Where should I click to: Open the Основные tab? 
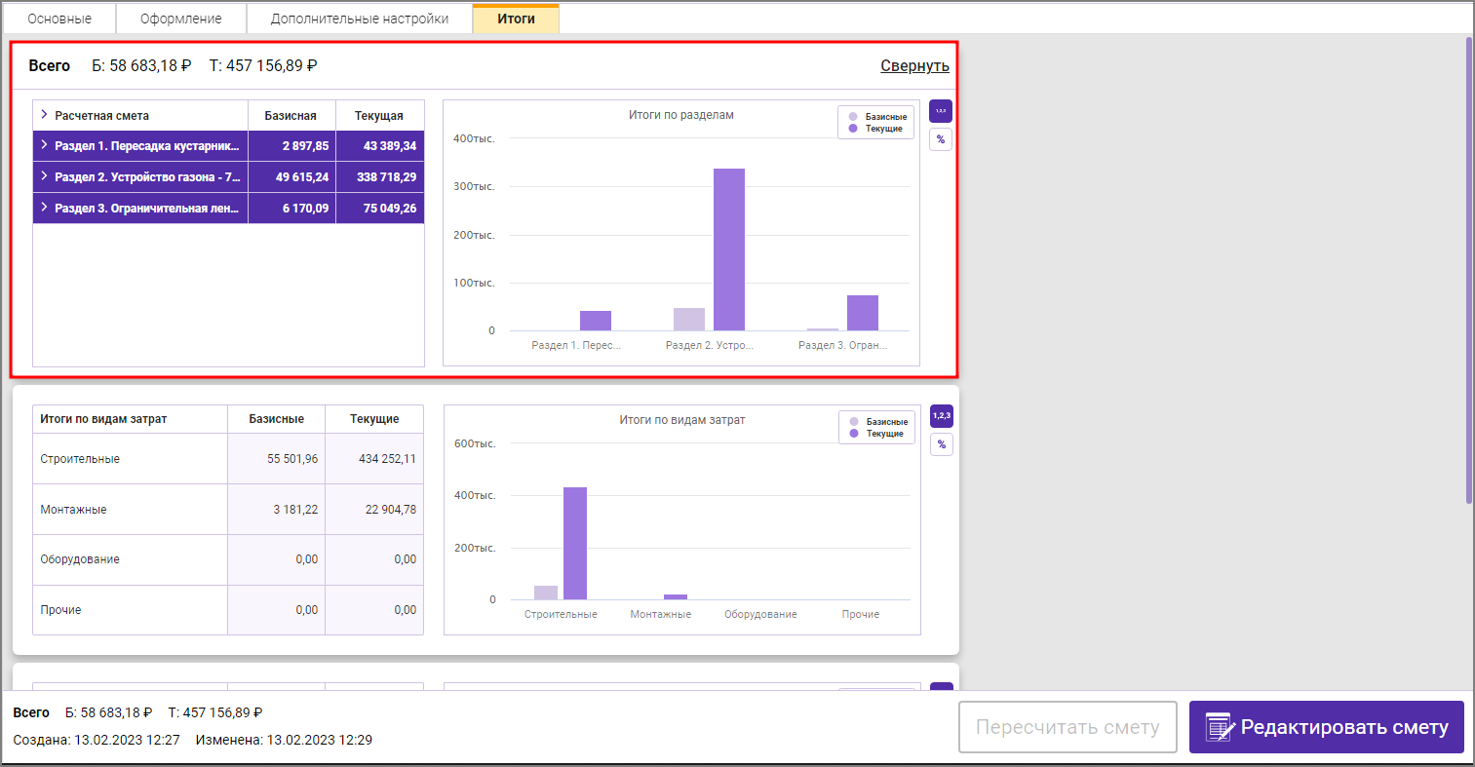coord(59,19)
